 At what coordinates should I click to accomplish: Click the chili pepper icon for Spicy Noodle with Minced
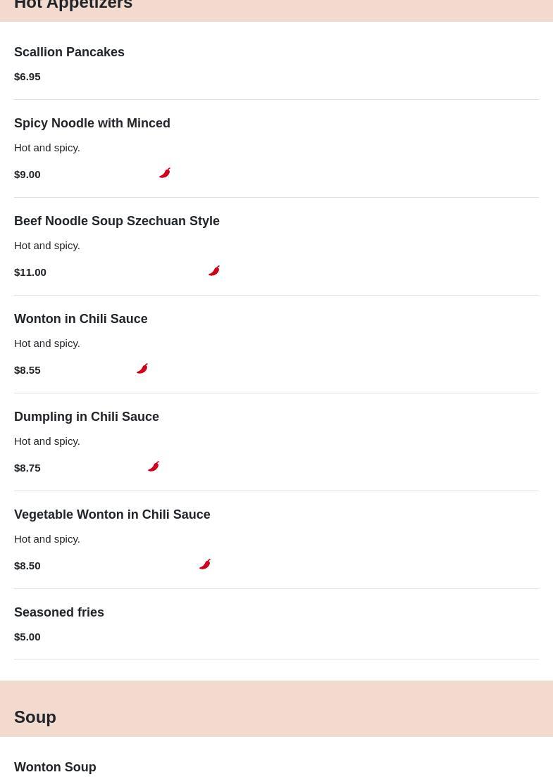click(165, 173)
